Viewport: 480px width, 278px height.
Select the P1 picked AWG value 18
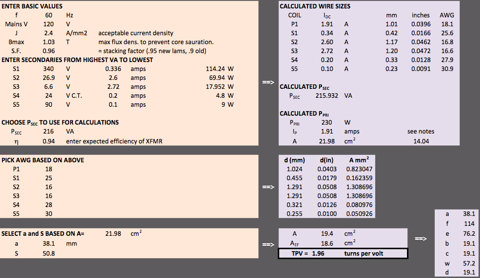pyautogui.click(x=49, y=169)
